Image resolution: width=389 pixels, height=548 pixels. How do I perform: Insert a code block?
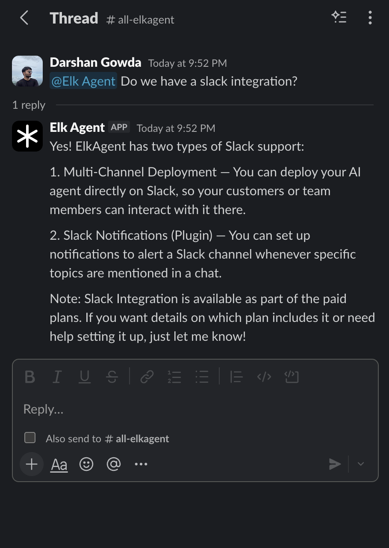pyautogui.click(x=292, y=377)
